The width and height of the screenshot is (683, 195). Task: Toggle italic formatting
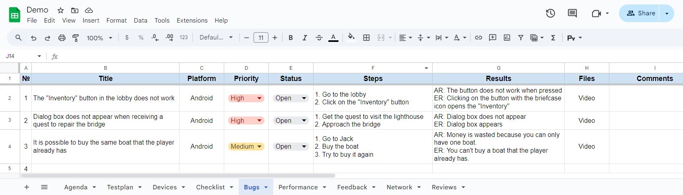[x=305, y=38]
